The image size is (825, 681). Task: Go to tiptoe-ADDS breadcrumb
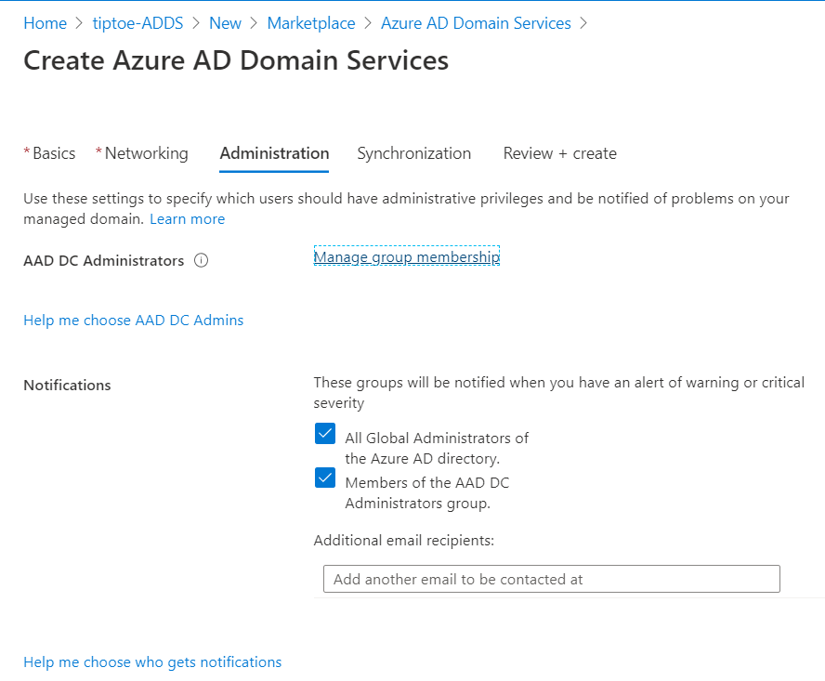click(137, 23)
